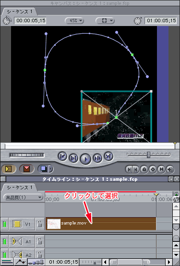
Task: Open the 高品質(1) render quality dropdown
Action: pyautogui.click(x=23, y=198)
